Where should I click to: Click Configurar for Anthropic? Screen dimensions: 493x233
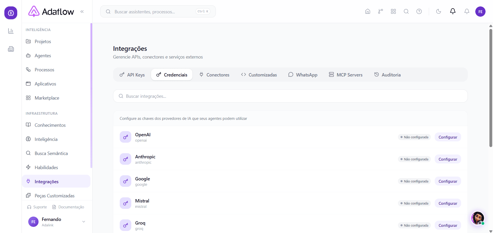tap(448, 159)
